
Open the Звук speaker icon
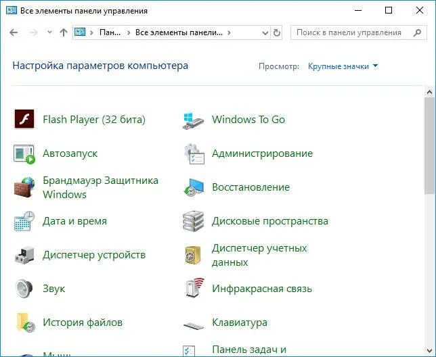click(x=24, y=289)
